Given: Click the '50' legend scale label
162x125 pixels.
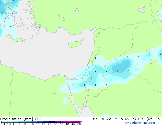Looking at the screenshot, I should (x=79, y=124).
